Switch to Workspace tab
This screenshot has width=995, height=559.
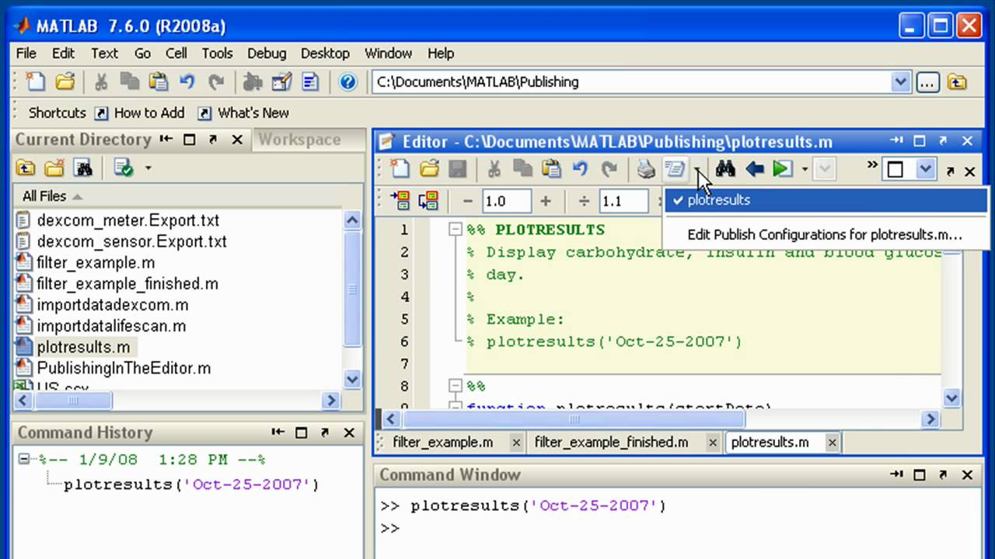click(x=299, y=140)
